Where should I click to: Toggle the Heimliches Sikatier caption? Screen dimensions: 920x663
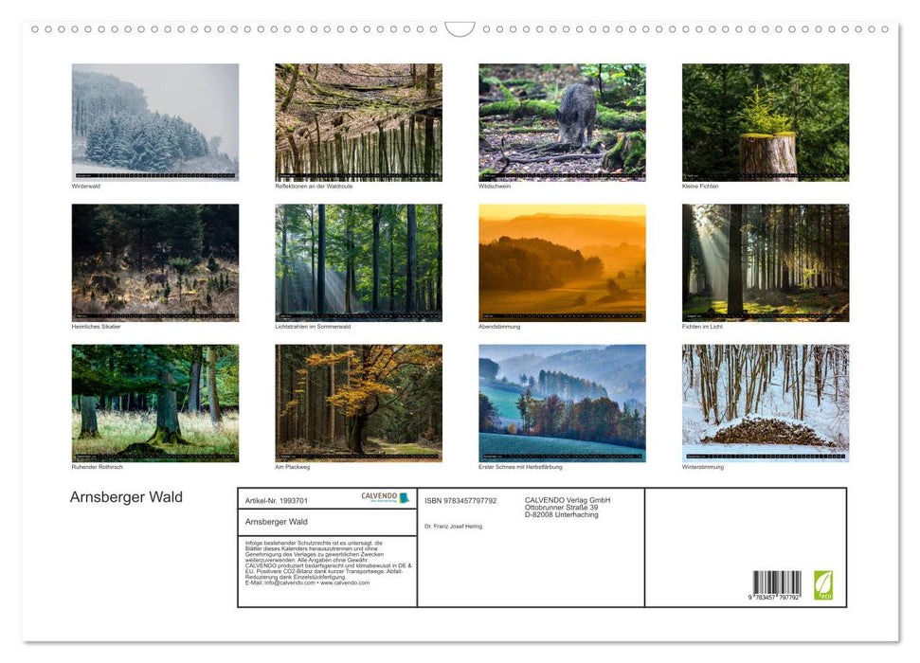[98, 326]
